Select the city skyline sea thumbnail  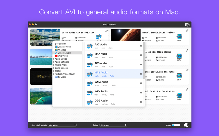point(41,57)
